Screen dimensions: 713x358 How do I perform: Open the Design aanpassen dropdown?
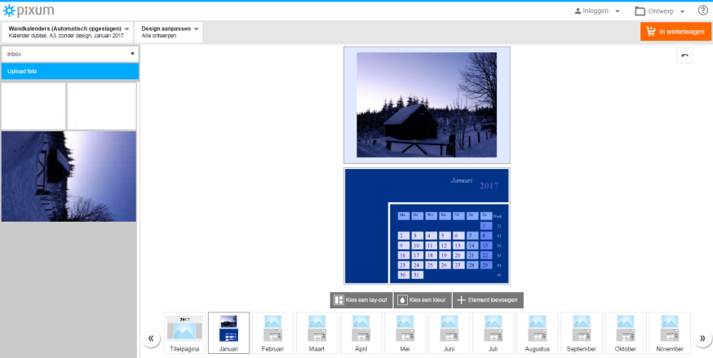168,32
